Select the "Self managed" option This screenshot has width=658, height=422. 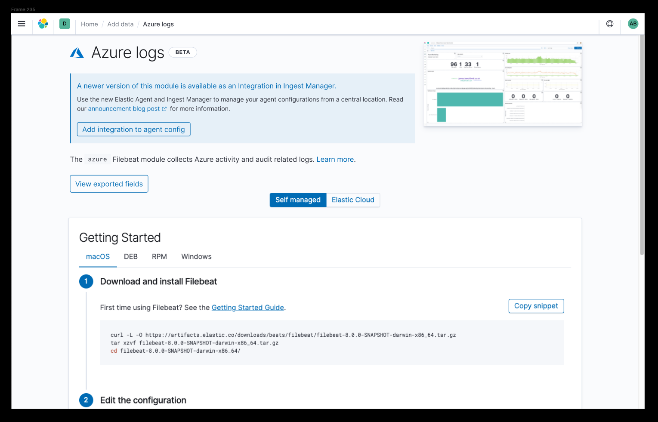(298, 200)
